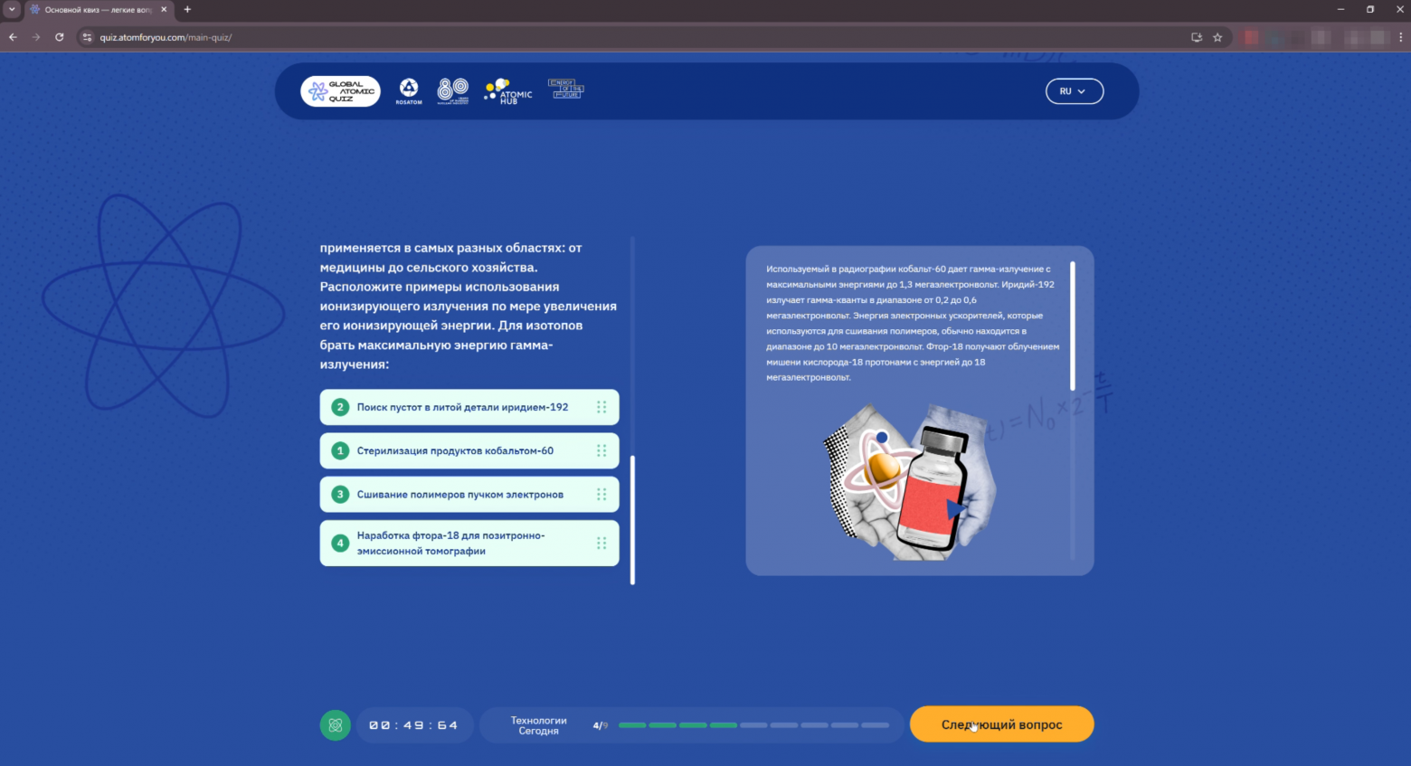The width and height of the screenshot is (1411, 766).
Task: Click the scrollbar inside the explanation panel
Action: click(x=1073, y=326)
